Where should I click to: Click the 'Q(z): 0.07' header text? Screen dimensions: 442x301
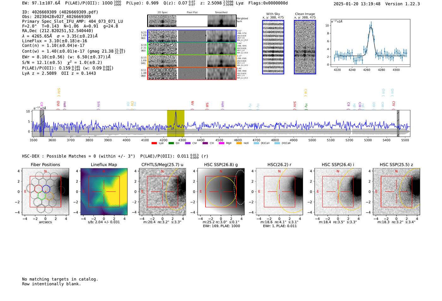pos(179,3)
